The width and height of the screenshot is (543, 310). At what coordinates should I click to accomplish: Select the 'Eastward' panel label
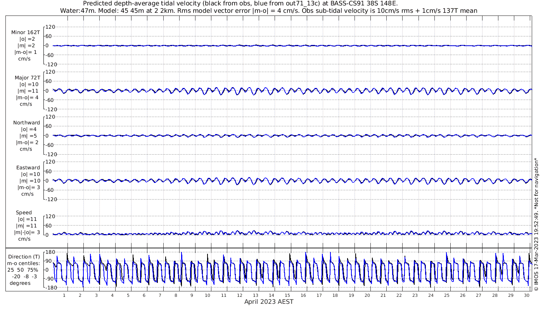point(28,167)
